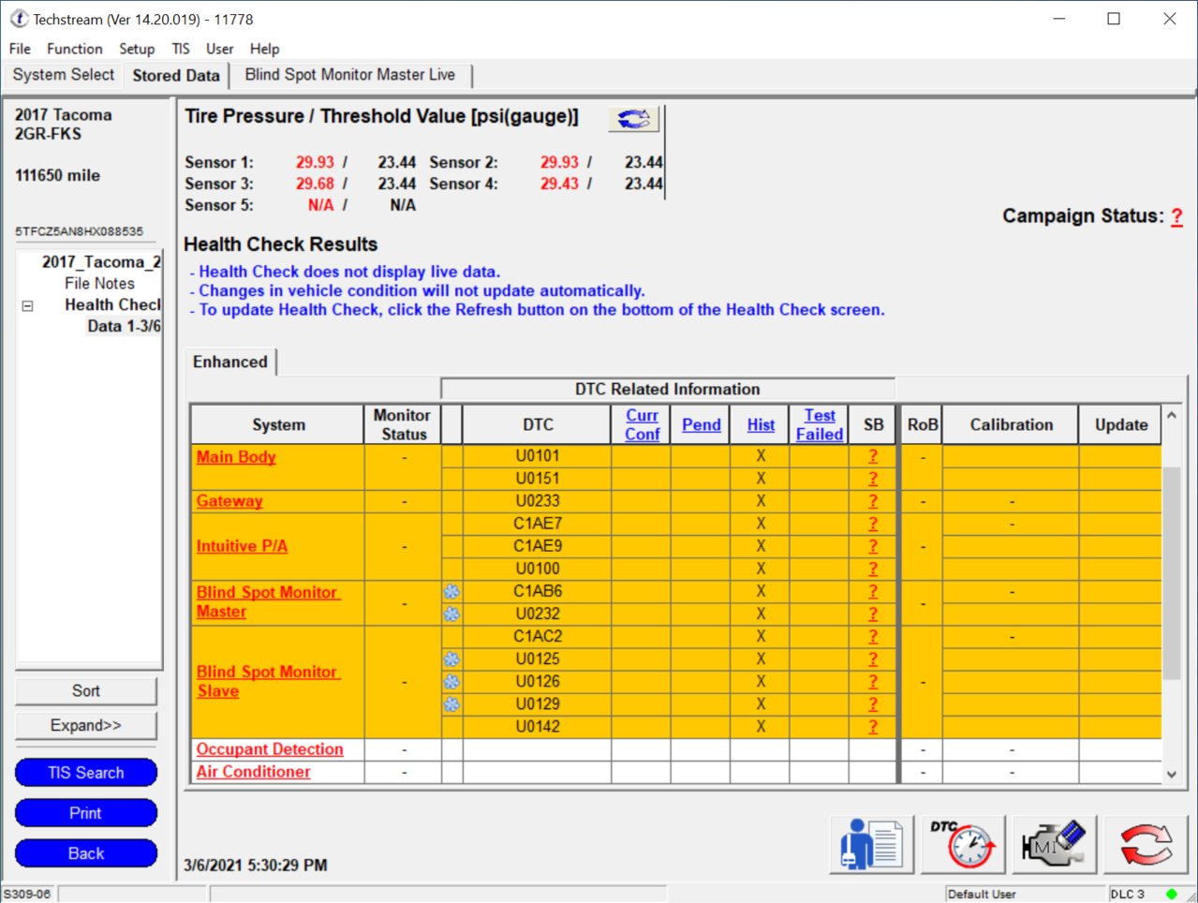Click the U0101 DTC cell
Viewport: 1198px width, 903px height.
[538, 456]
